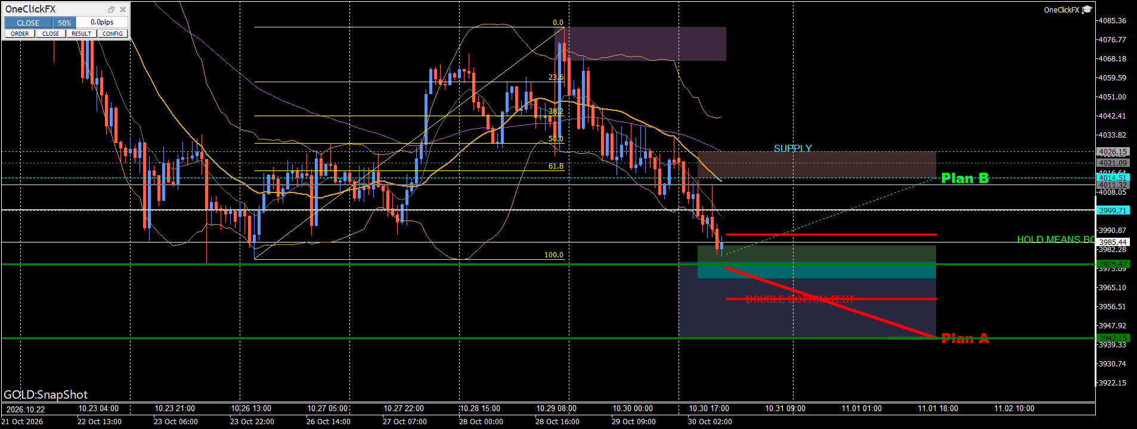Image resolution: width=1137 pixels, height=429 pixels.
Task: Open the RESULT tab in OneClickFX panel
Action: click(x=82, y=33)
